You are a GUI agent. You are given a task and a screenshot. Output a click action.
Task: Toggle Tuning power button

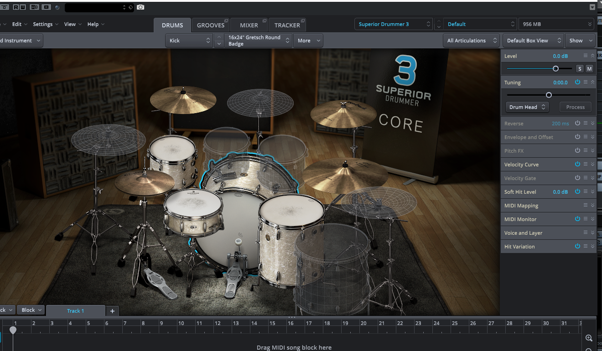click(577, 82)
